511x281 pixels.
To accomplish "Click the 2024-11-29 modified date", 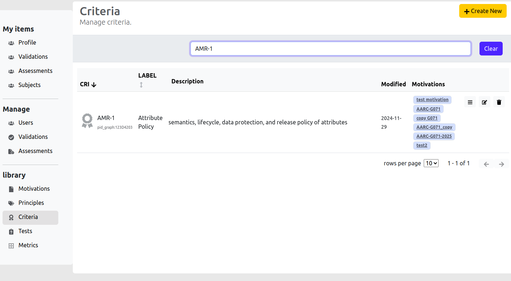I will [391, 123].
